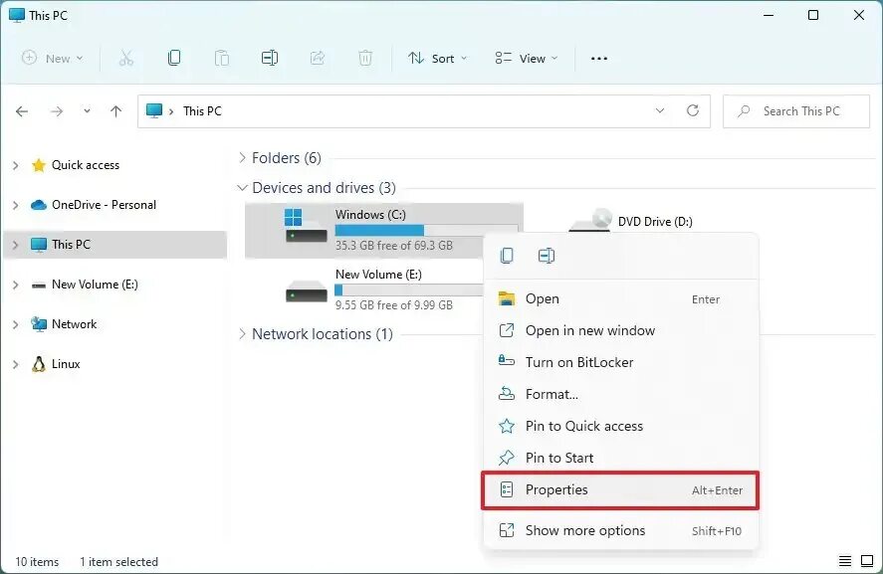The height and width of the screenshot is (574, 883).
Task: Select Properties in the context menu
Action: (x=620, y=490)
